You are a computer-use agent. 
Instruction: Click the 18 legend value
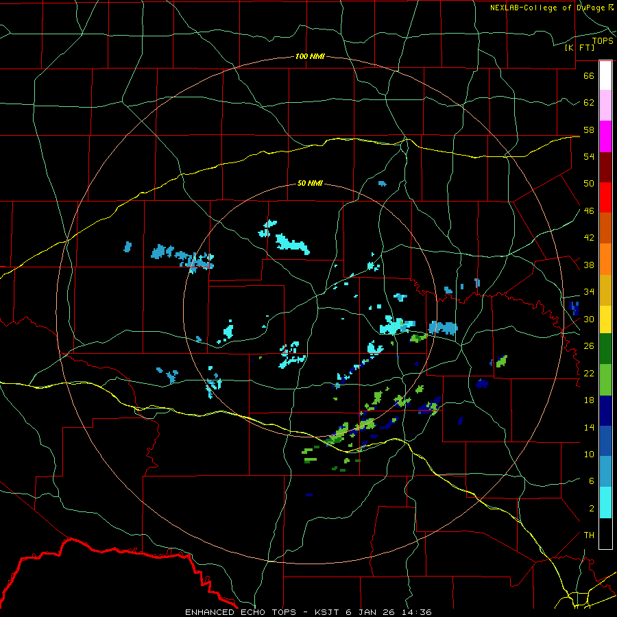coord(589,400)
